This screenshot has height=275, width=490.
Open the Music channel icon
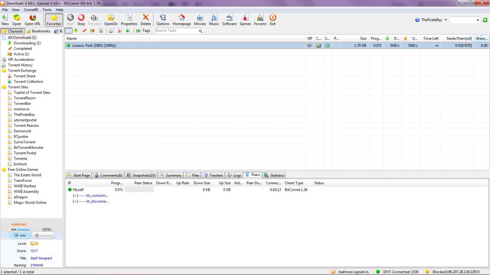(x=214, y=20)
